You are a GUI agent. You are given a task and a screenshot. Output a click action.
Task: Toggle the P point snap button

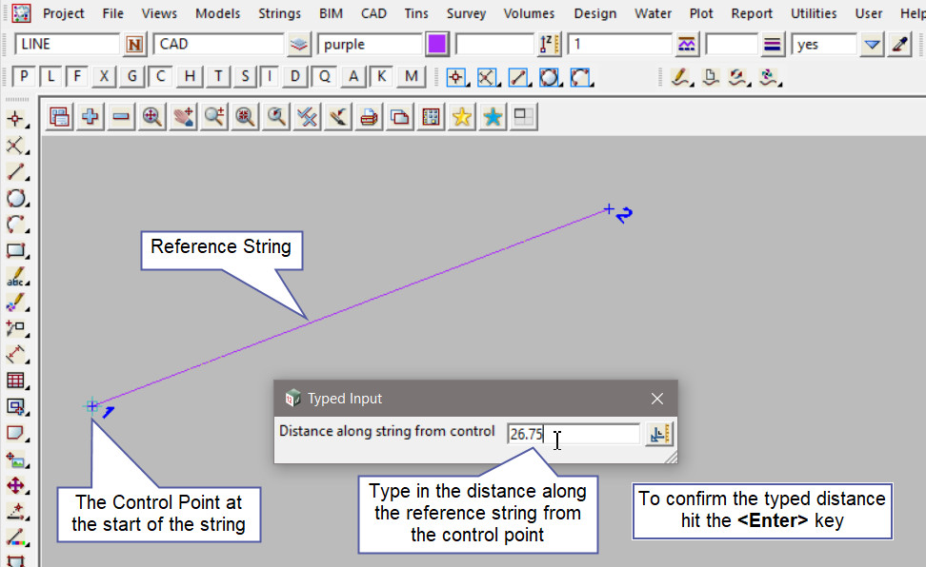tap(24, 77)
